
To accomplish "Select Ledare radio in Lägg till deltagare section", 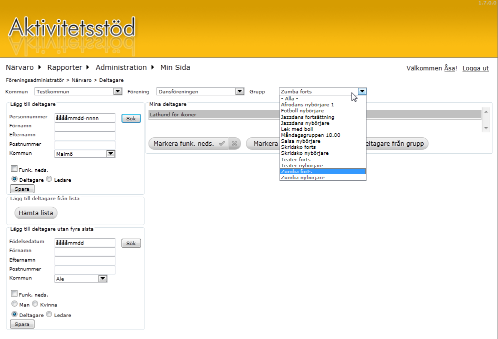I will [49, 179].
